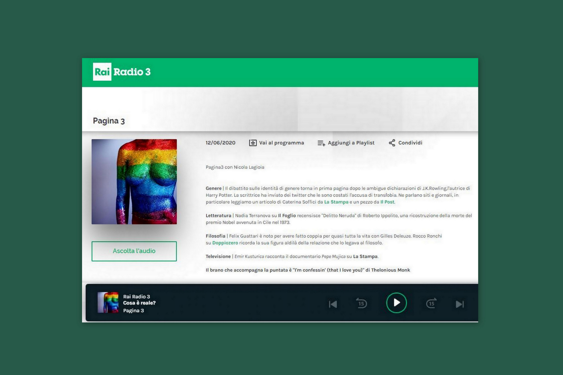Screen dimensions: 563x375
Task: Skip to previous track in player
Action: click(333, 304)
